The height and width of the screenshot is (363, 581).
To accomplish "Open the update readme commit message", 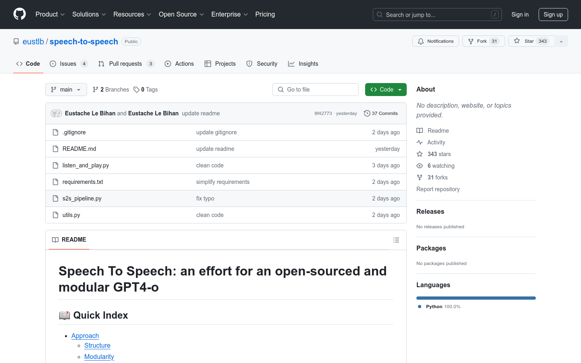I will [x=201, y=113].
